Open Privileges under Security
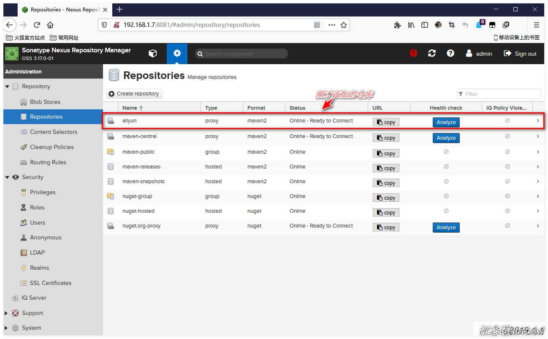 [x=42, y=192]
